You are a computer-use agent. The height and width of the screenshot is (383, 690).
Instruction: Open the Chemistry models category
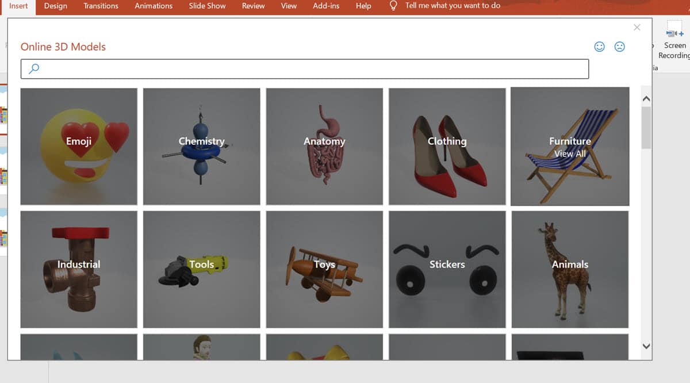tap(201, 146)
